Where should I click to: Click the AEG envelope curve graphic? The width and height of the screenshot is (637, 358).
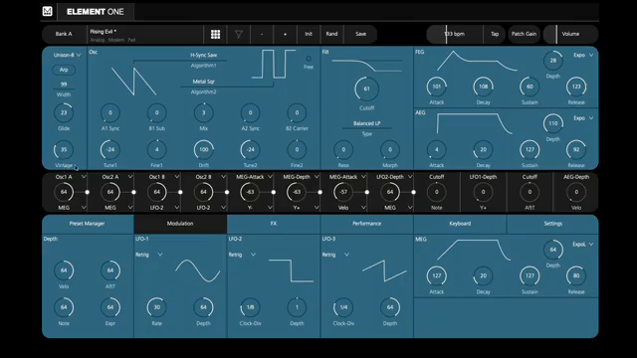coord(474,123)
